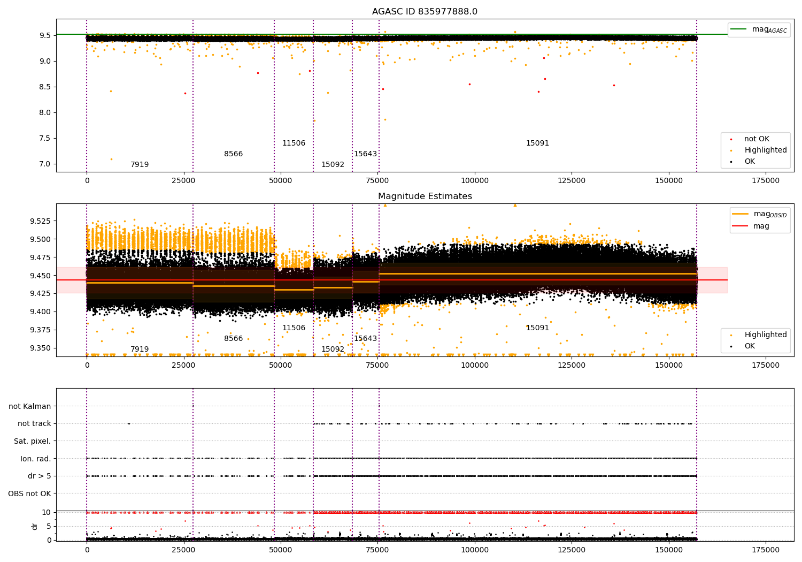
Task: Click x-tick 175000 on top plot
Action: pos(766,181)
